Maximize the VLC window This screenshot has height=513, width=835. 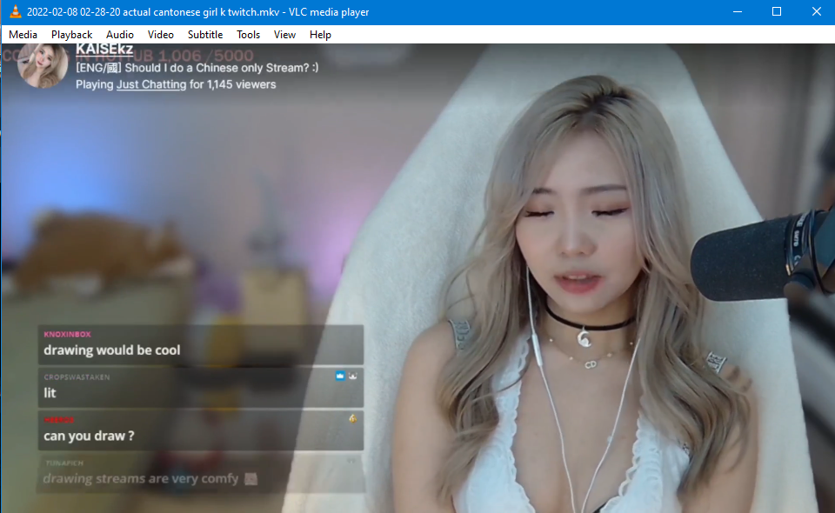pos(777,11)
